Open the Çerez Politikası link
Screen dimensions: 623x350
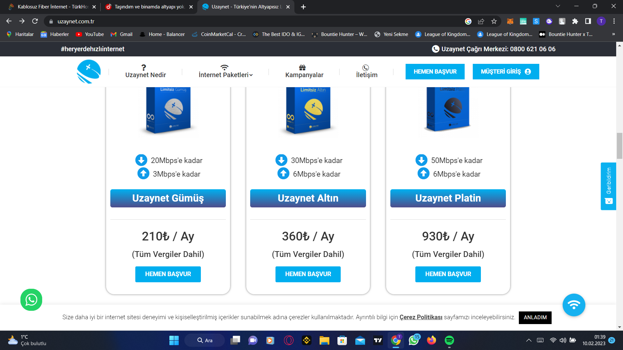pyautogui.click(x=421, y=317)
